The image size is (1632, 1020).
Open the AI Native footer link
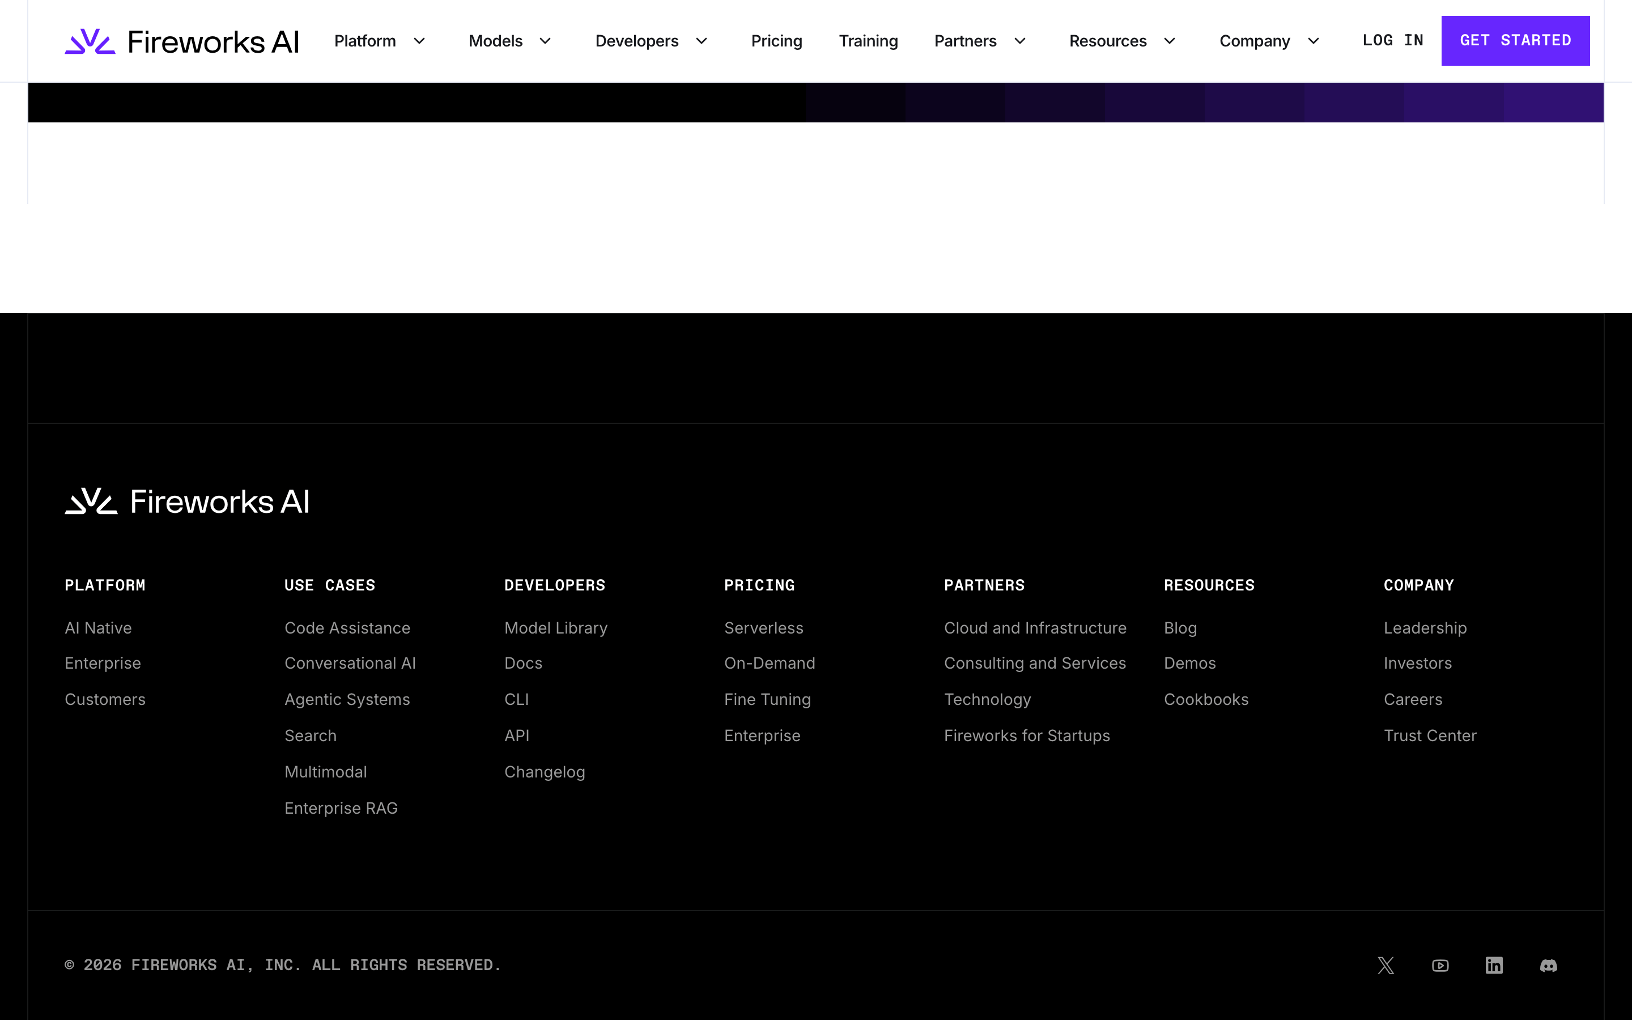[x=99, y=628]
